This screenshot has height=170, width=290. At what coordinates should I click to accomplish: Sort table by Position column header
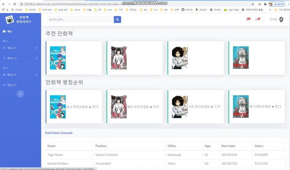coord(129,146)
